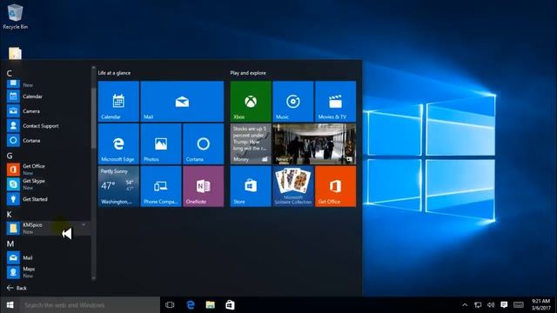Open the News photo tile

pos(314,143)
